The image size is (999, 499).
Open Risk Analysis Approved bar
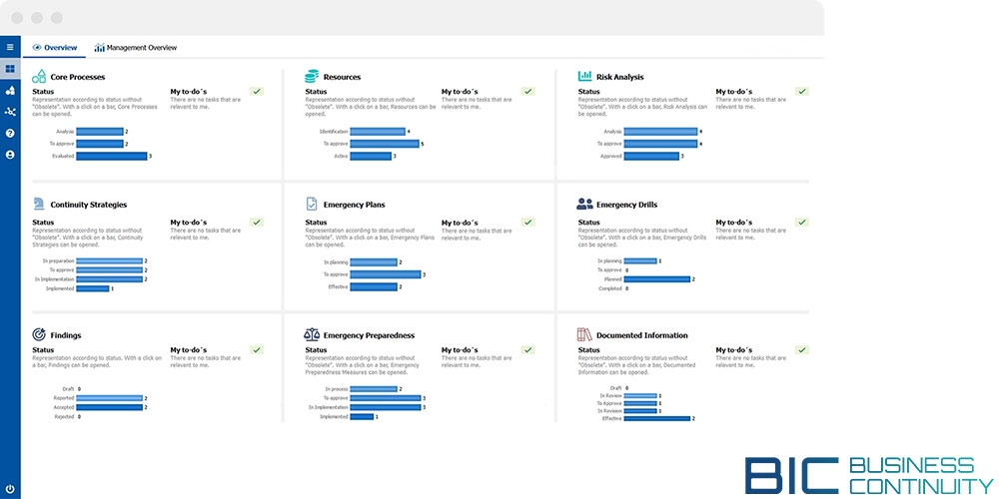pyautogui.click(x=651, y=156)
